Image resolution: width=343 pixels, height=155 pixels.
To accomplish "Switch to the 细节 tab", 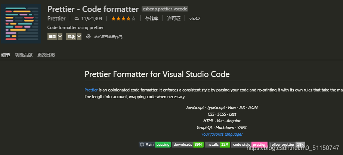I will [6, 55].
